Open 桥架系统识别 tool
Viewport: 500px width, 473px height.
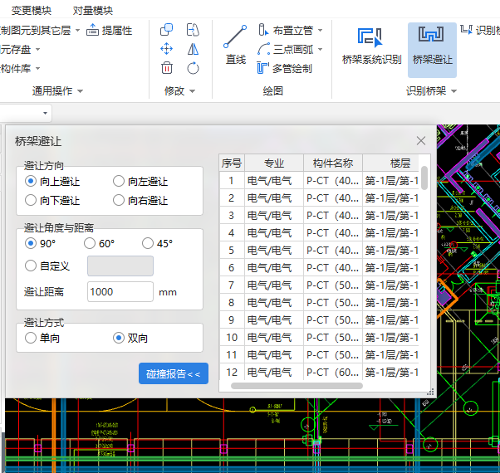[x=371, y=46]
